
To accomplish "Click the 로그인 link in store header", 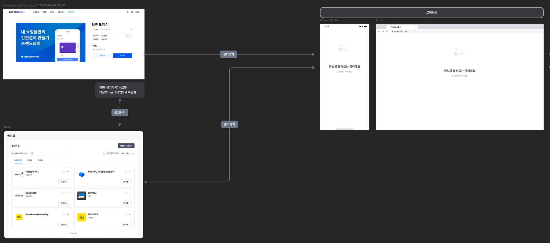I will click(x=137, y=12).
